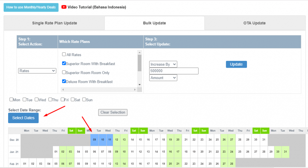Check the Mon weekday checkbox
Viewport: 308px width, 168px height.
point(11,100)
